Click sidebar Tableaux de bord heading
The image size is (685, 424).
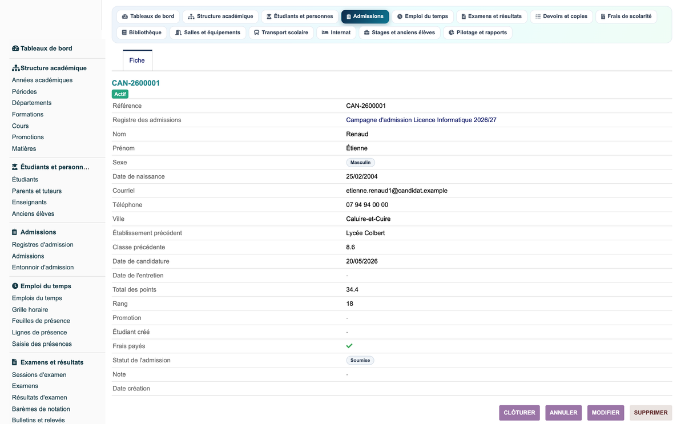(x=42, y=49)
